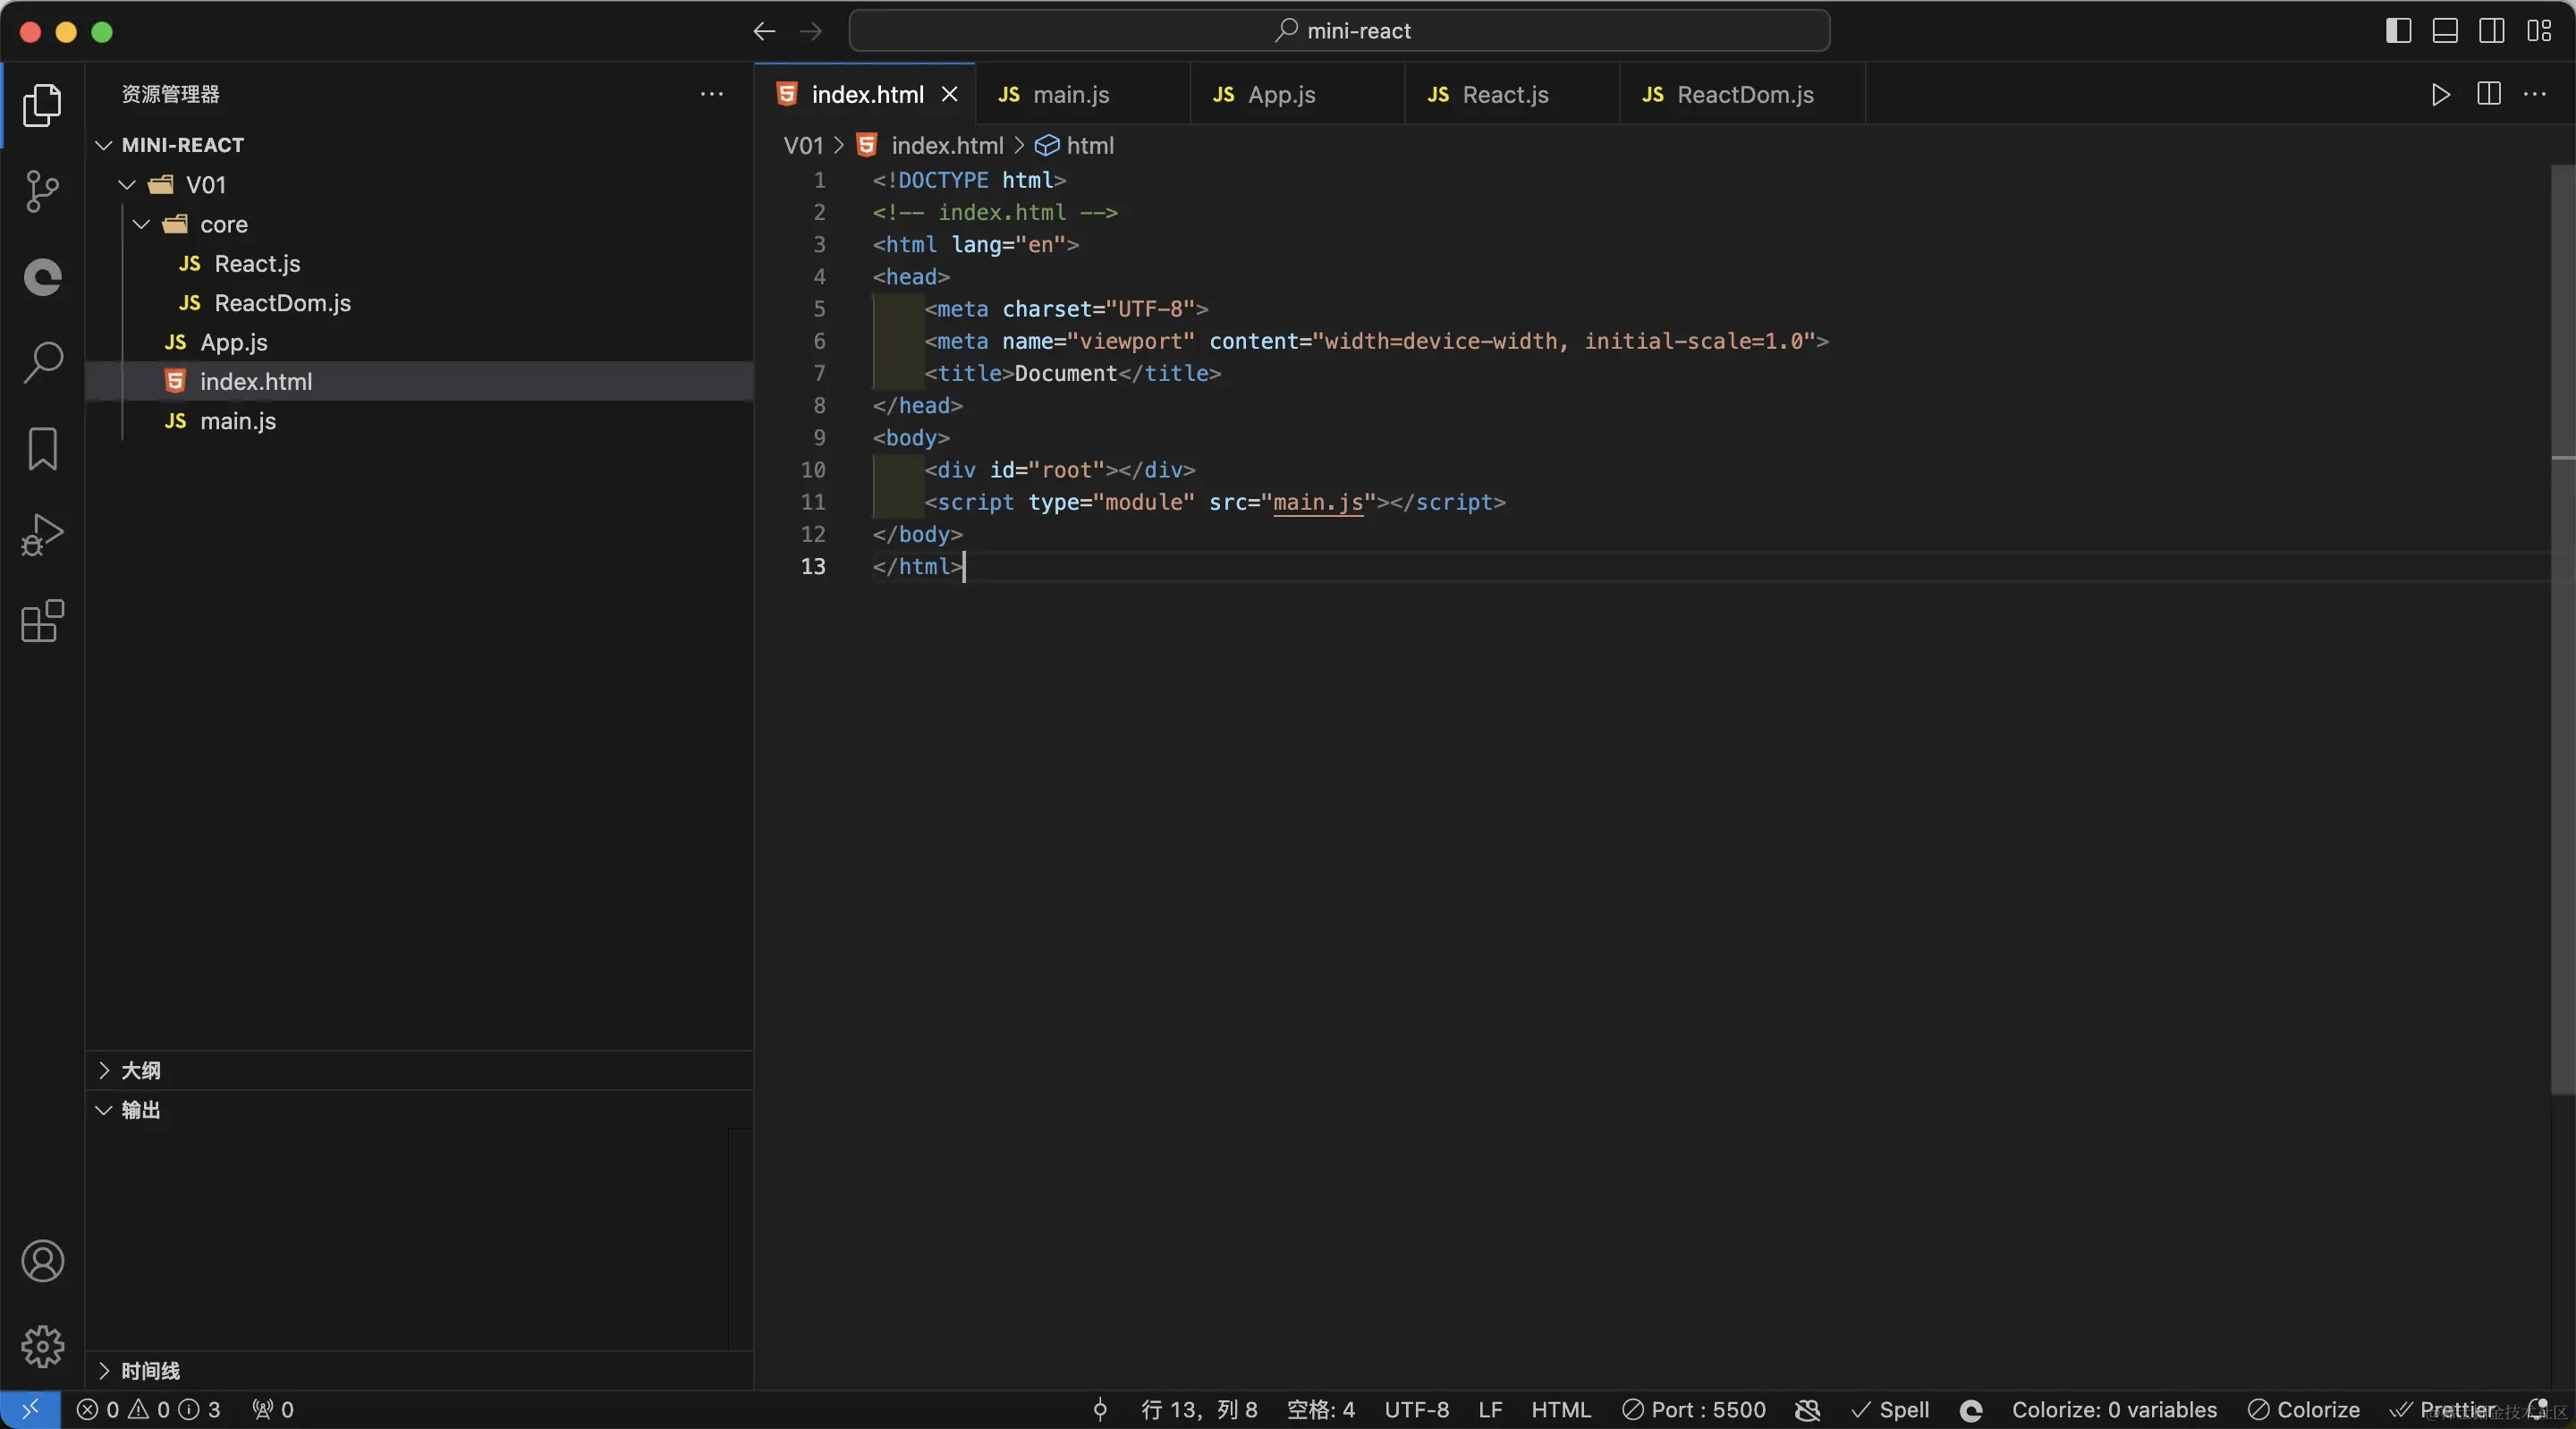Open the Search view
Screen dimensions: 2576x1429
coord(42,362)
